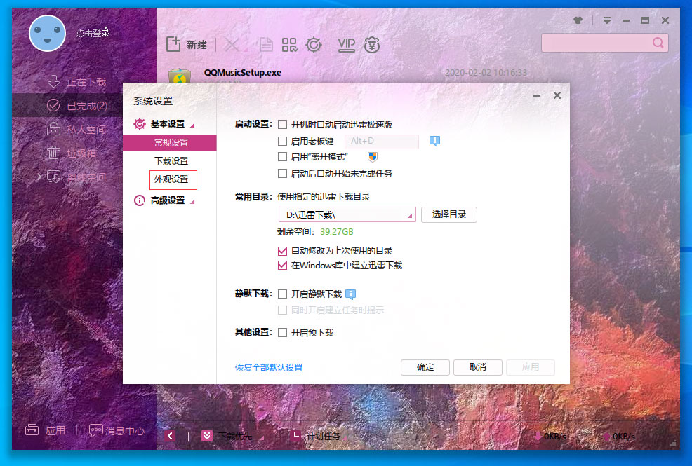The image size is (692, 466).
Task: Click the file document icon in toolbar
Action: point(265,44)
